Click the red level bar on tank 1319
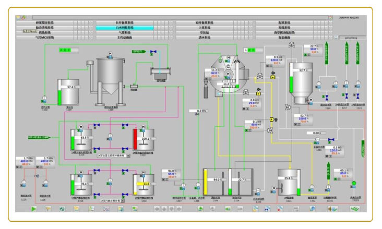Viewport: 382px width, 229px height. click(135, 140)
